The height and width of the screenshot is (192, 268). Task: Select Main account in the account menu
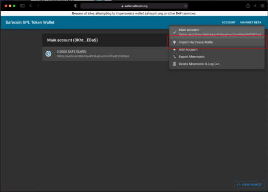pos(217,32)
